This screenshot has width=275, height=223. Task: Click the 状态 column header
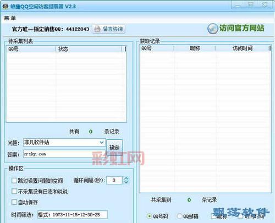pyautogui.click(x=89, y=49)
